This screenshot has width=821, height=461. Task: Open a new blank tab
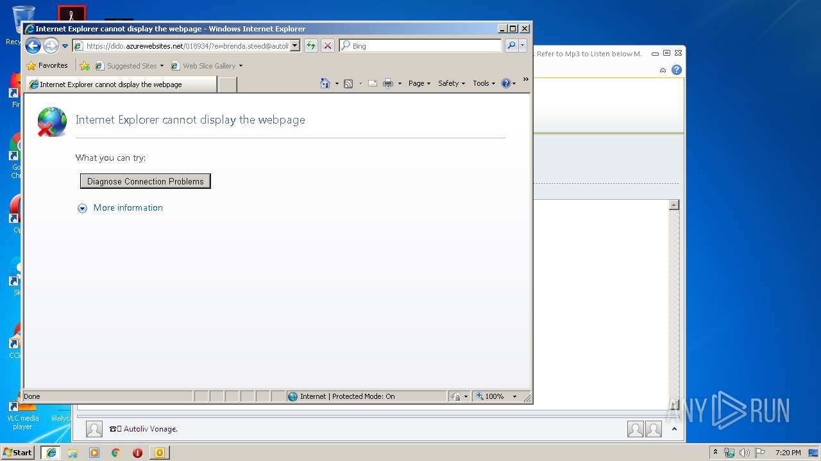tap(228, 85)
